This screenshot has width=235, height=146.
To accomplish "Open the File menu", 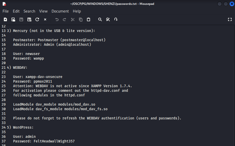I will 6,11.
